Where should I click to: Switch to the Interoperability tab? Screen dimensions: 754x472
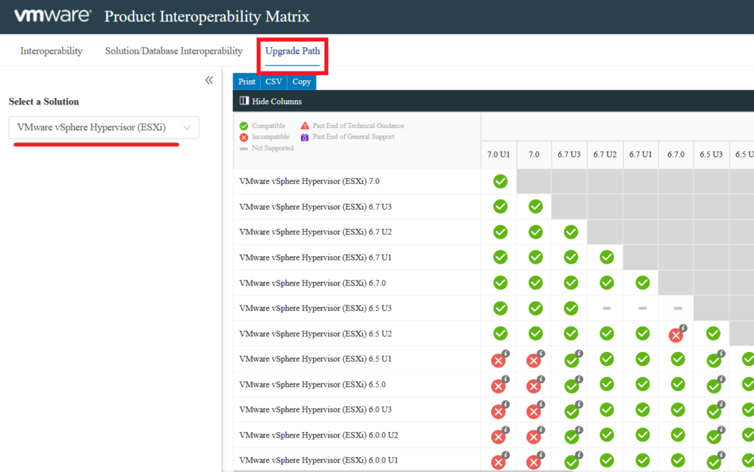tap(52, 52)
